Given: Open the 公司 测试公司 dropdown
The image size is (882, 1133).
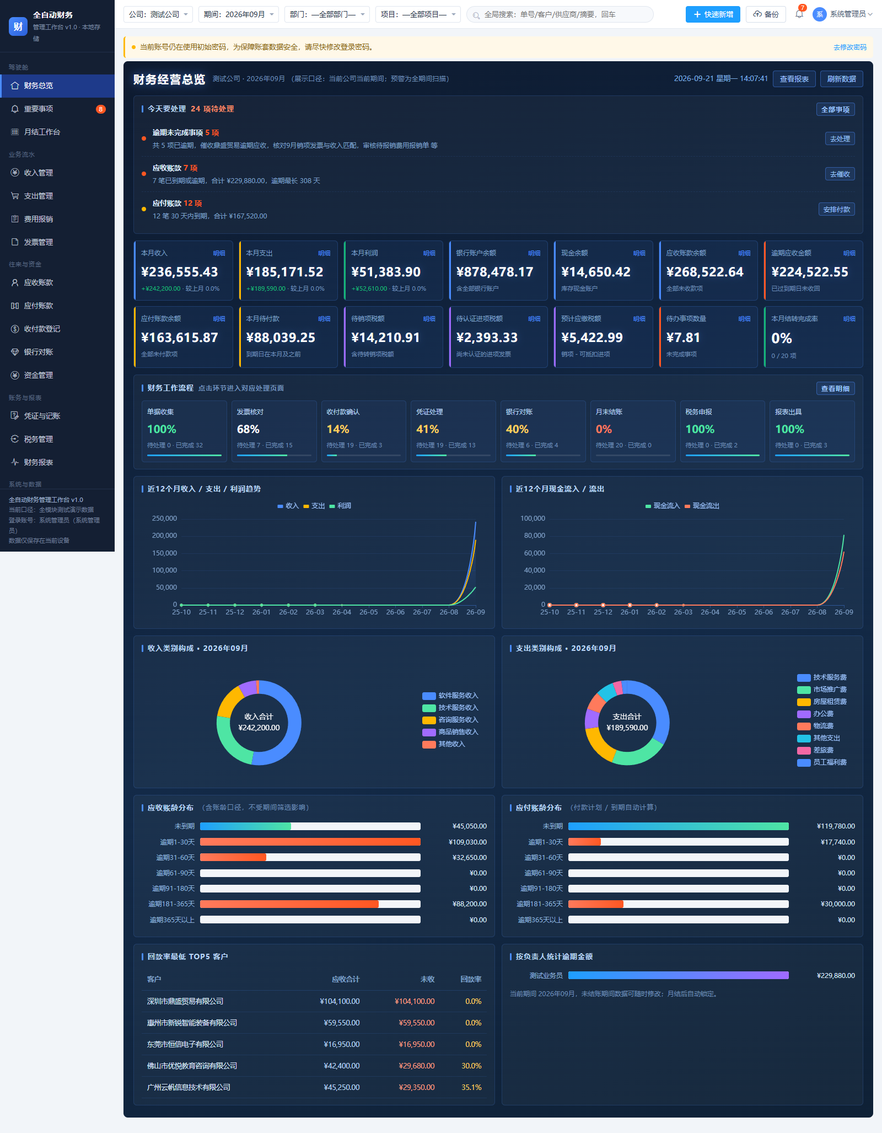Looking at the screenshot, I should click(x=158, y=14).
